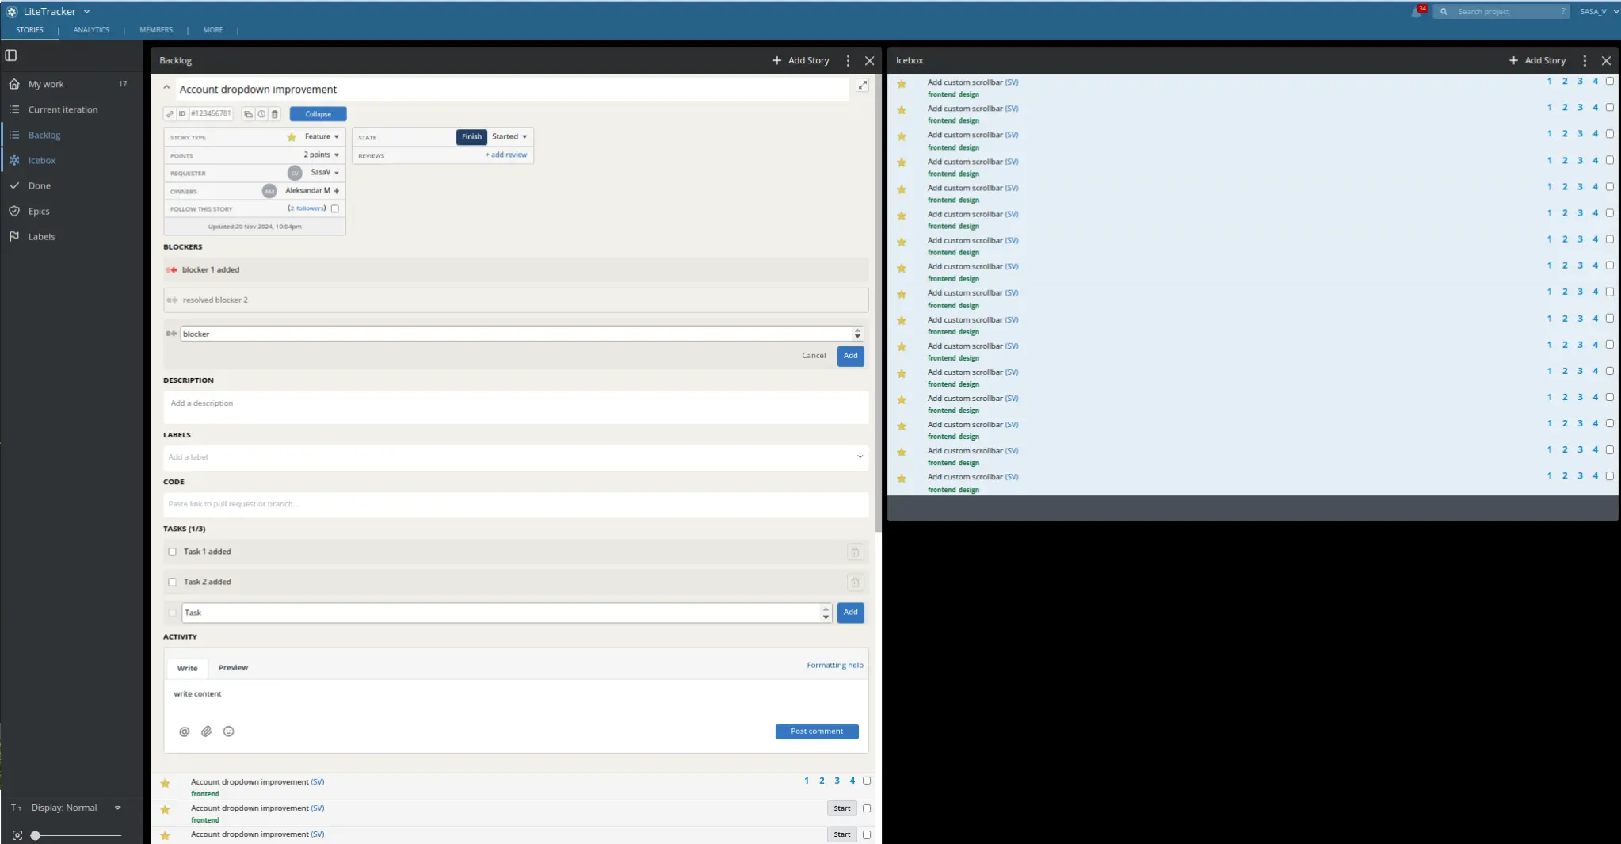1621x844 pixels.
Task: Open the Story Type Feature dropdown
Action: click(322, 137)
